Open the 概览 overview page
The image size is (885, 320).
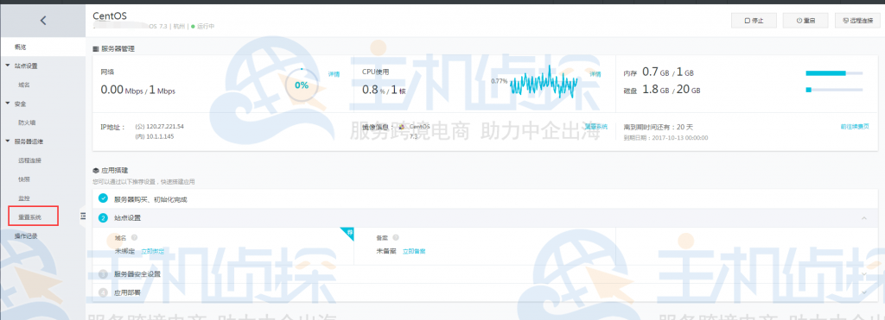point(21,47)
